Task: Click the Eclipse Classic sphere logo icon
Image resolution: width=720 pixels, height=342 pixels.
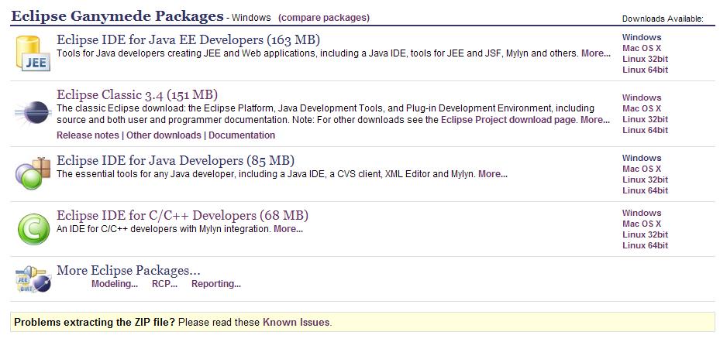Action: (32, 113)
